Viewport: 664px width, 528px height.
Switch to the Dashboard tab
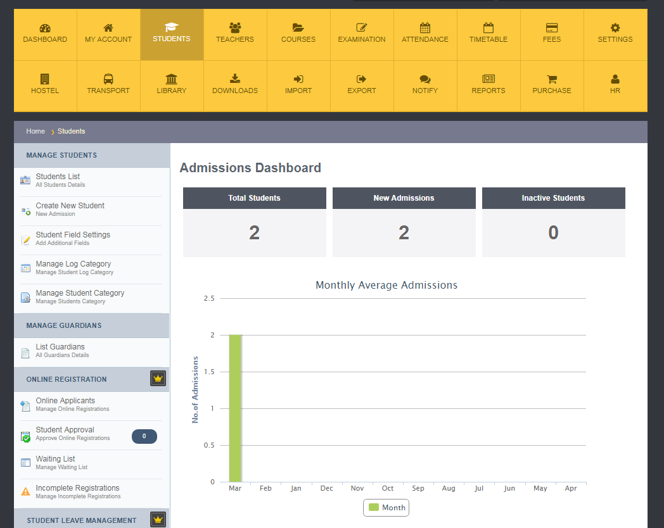(x=44, y=34)
